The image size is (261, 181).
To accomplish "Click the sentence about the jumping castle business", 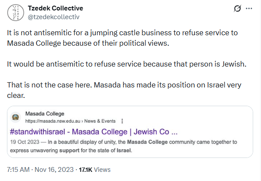I will pos(122,38).
